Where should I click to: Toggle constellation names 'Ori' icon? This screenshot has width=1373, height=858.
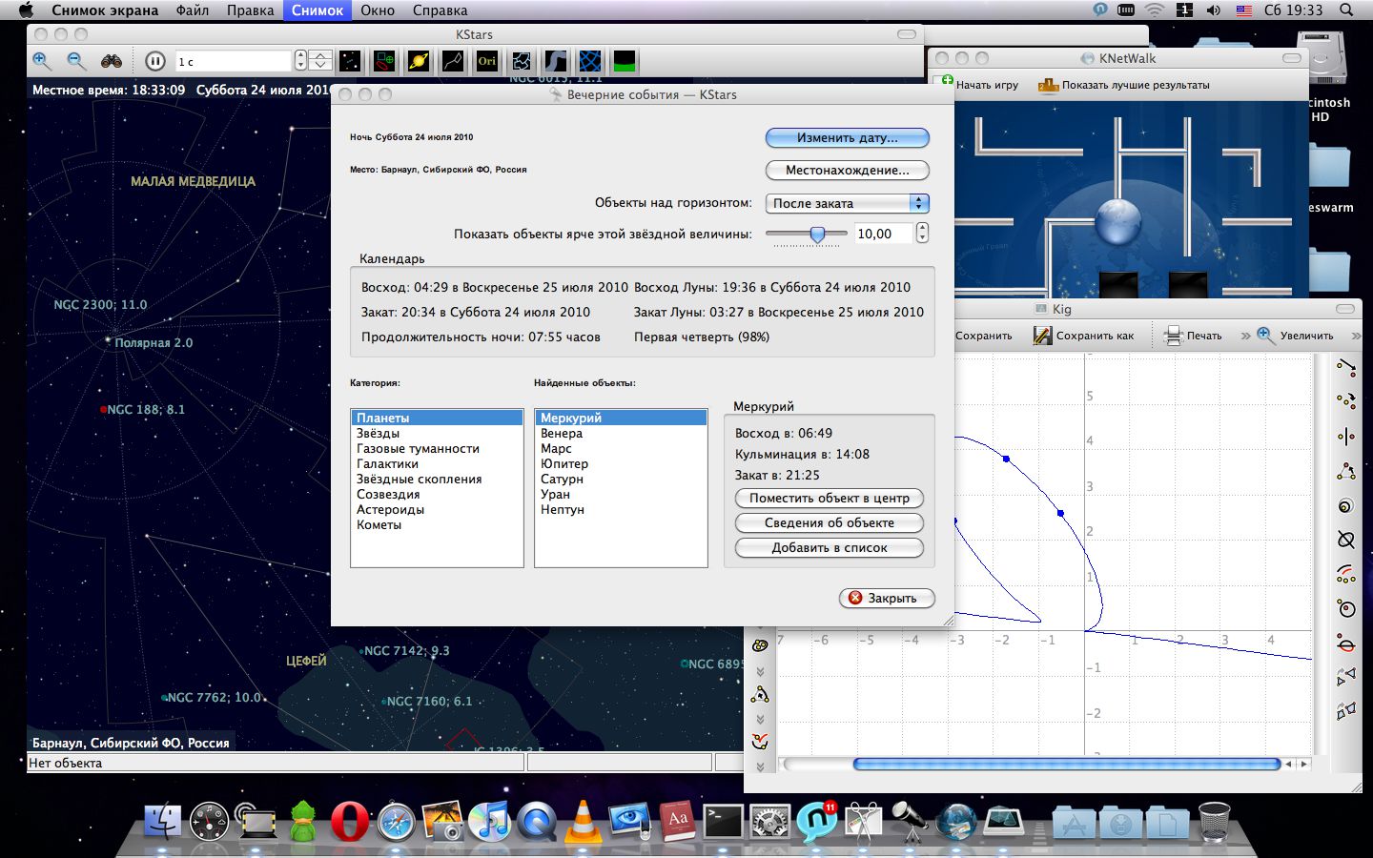click(x=487, y=61)
